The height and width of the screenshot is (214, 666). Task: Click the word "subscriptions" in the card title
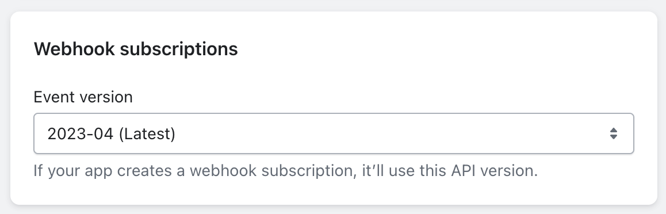(179, 49)
